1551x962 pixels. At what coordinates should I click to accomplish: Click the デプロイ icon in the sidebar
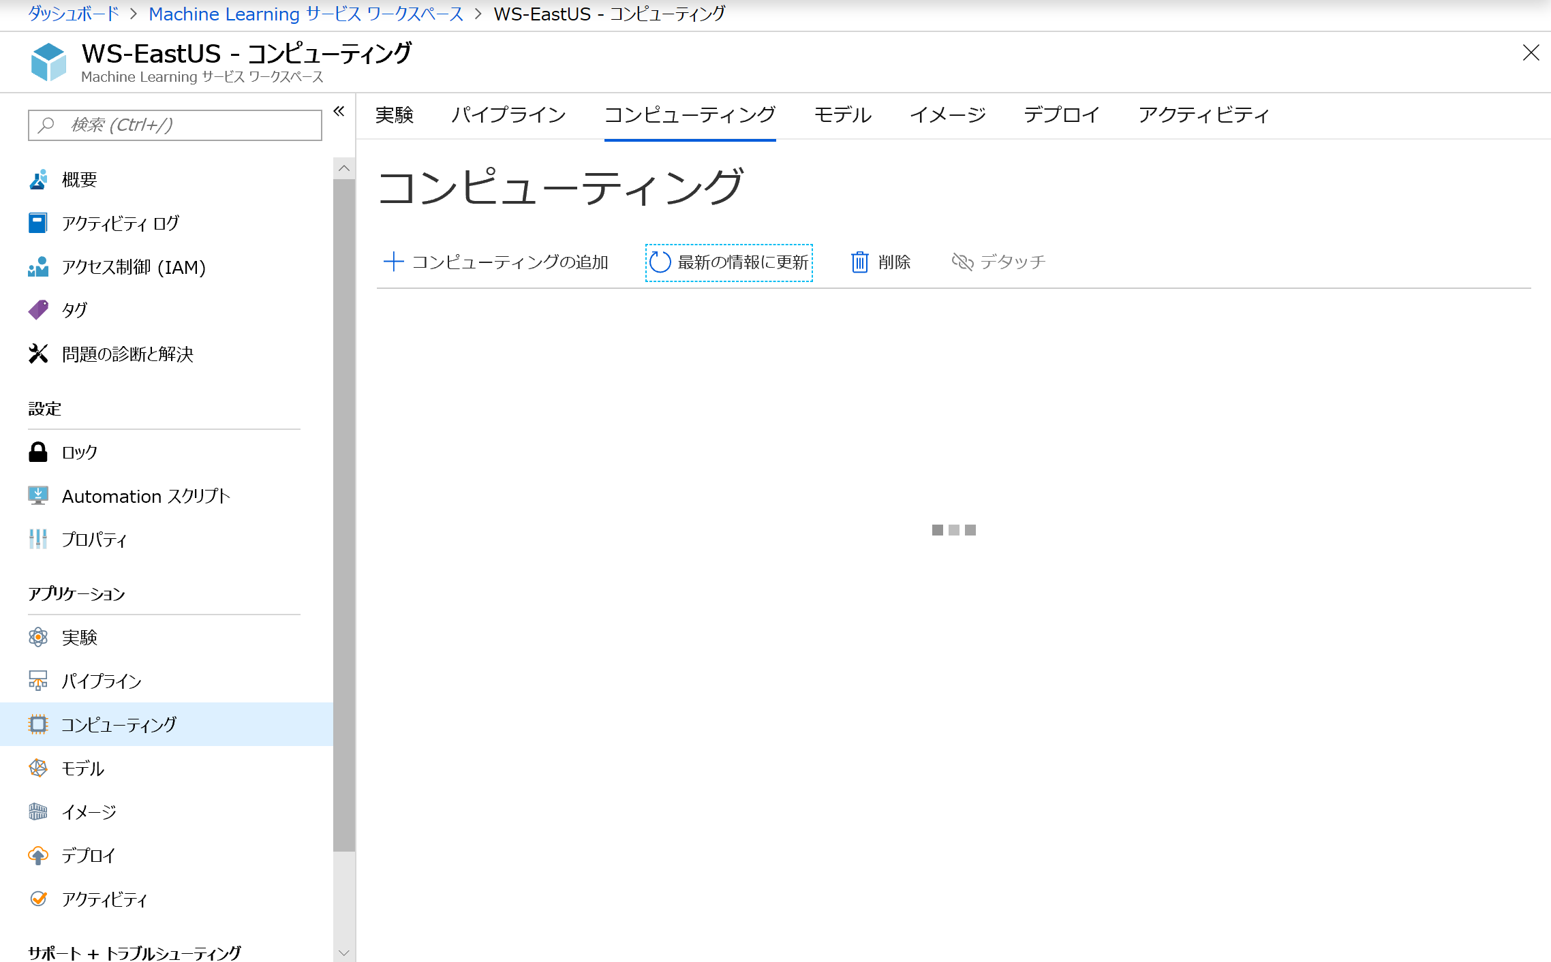tap(38, 855)
